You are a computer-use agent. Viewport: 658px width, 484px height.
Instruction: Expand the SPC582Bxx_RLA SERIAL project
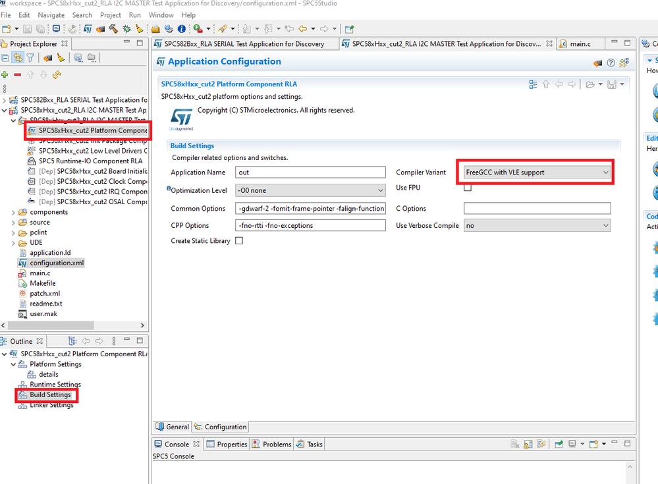tap(4, 100)
